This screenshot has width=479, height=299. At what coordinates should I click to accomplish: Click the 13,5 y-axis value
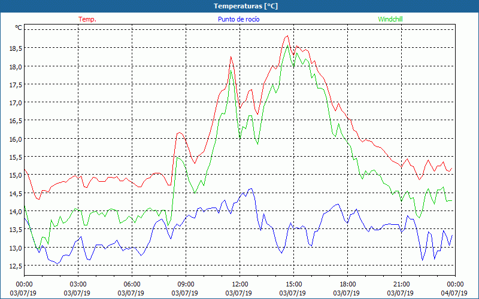click(x=14, y=230)
